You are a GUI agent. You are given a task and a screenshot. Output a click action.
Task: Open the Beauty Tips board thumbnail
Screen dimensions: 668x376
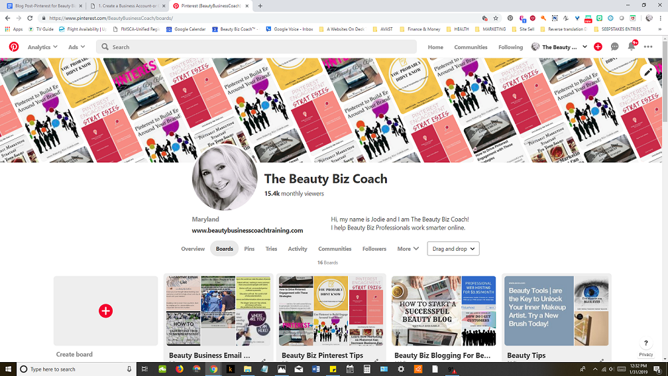pyautogui.click(x=557, y=311)
